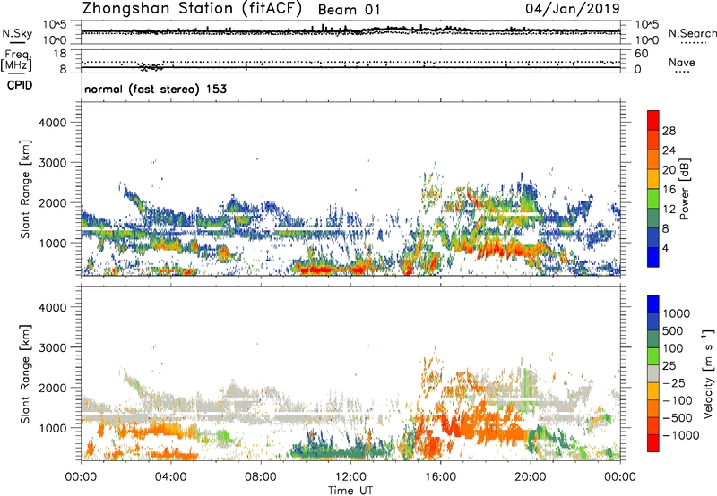Select the 'Velocity [m s⁻¹]' colorbar title
Viewport: 717px width, 496px height.
point(708,373)
